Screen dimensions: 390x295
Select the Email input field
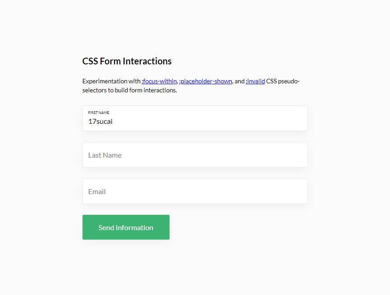[x=195, y=191]
